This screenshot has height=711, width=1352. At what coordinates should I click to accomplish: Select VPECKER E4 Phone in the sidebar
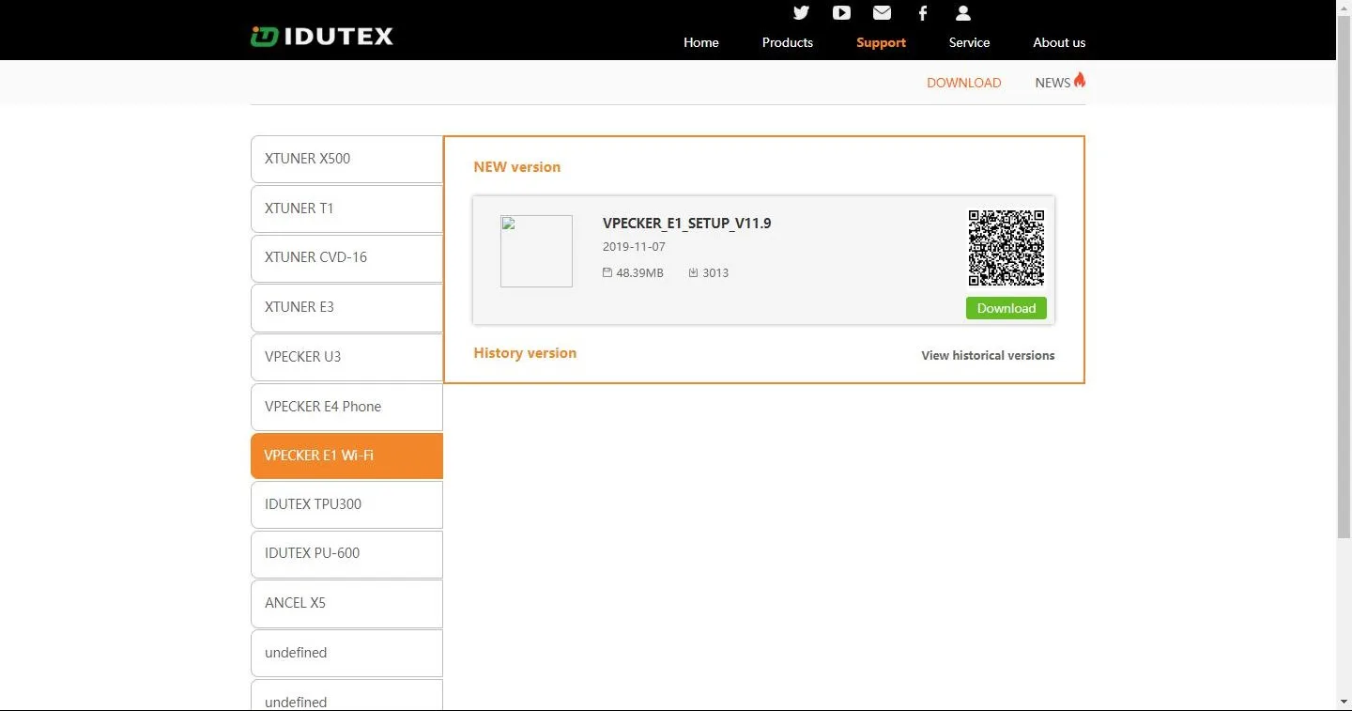(346, 407)
